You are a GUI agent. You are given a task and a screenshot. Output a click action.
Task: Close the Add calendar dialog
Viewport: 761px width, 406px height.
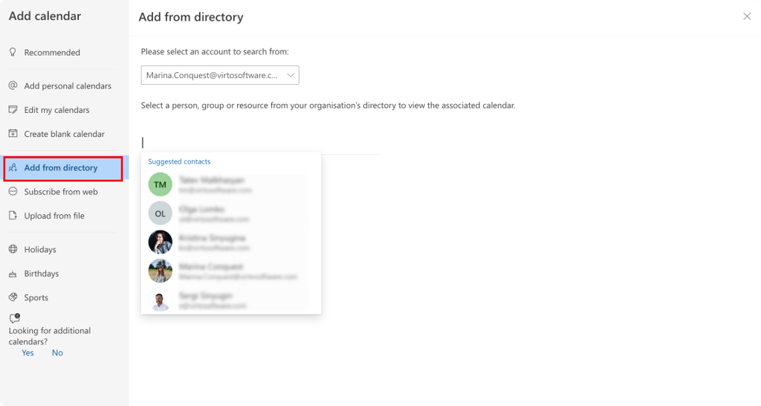coord(747,16)
